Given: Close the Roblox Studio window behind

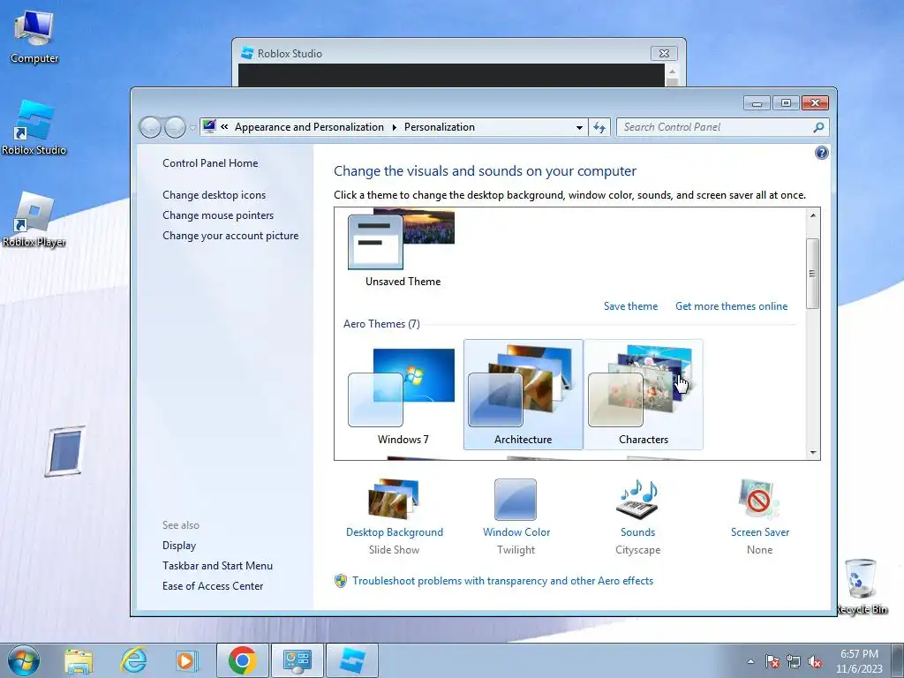Looking at the screenshot, I should click(x=664, y=54).
